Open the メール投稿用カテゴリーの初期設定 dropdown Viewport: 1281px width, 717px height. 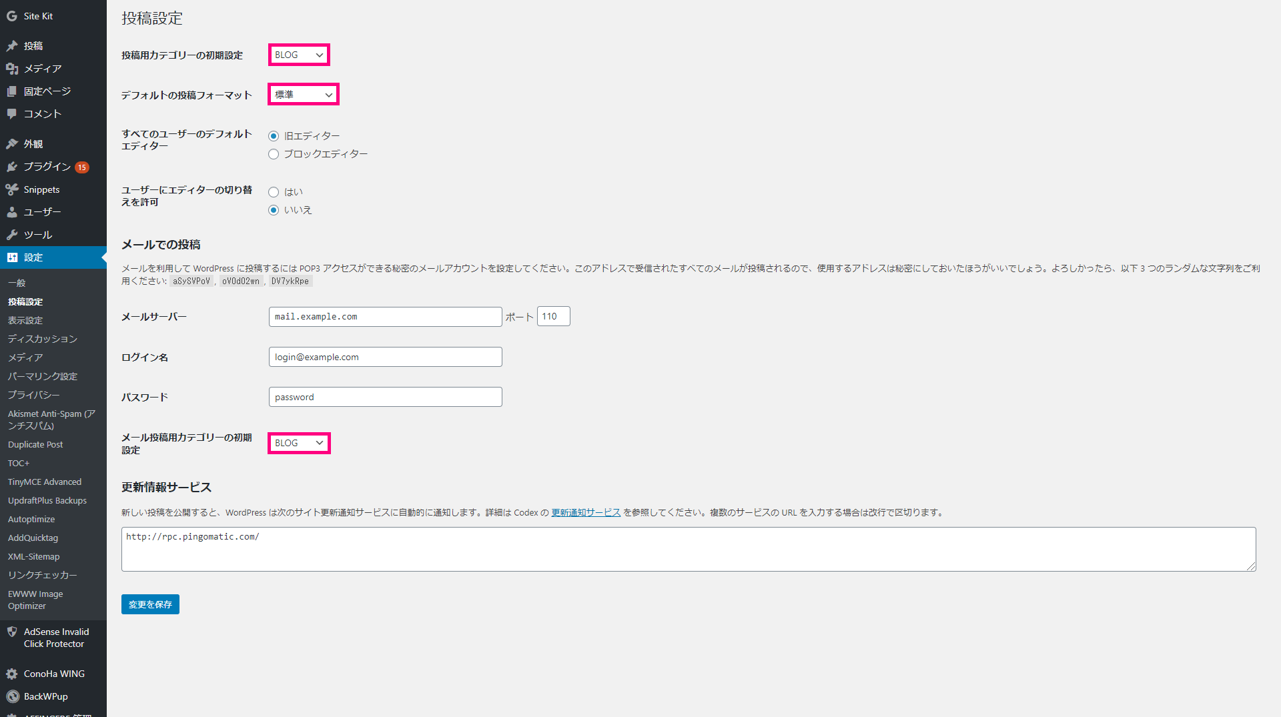pyautogui.click(x=299, y=443)
